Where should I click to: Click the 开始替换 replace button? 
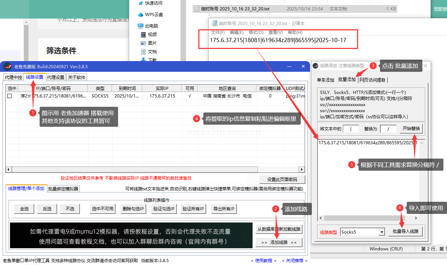[411, 129]
